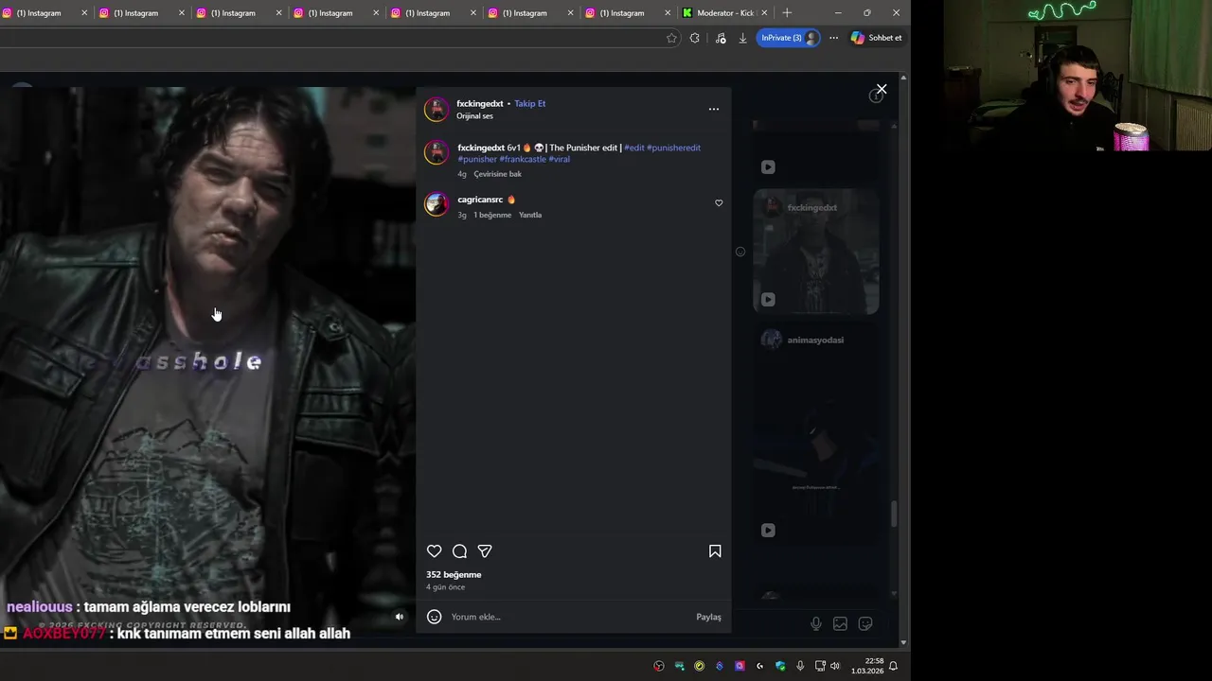1212x681 pixels.
Task: Click the emoji reaction icon beside the shared reel
Action: pyautogui.click(x=740, y=252)
